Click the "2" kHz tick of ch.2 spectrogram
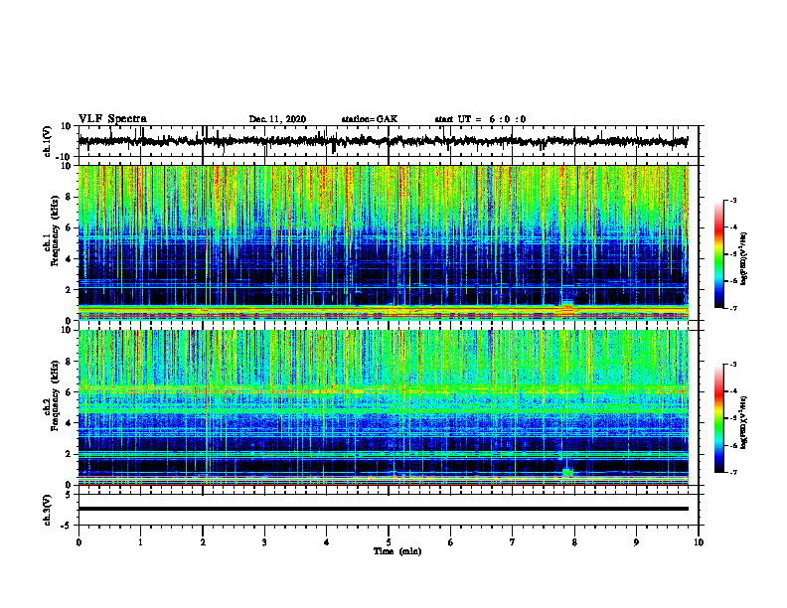787x608 pixels. click(69, 454)
